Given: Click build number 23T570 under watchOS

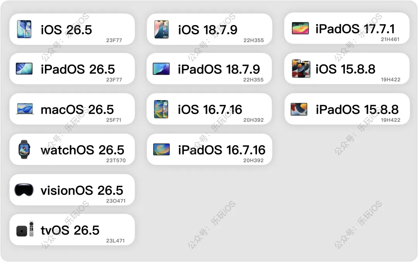Looking at the screenshot, I should tap(116, 161).
